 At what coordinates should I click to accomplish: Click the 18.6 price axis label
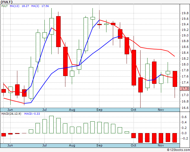tap(185, 47)
